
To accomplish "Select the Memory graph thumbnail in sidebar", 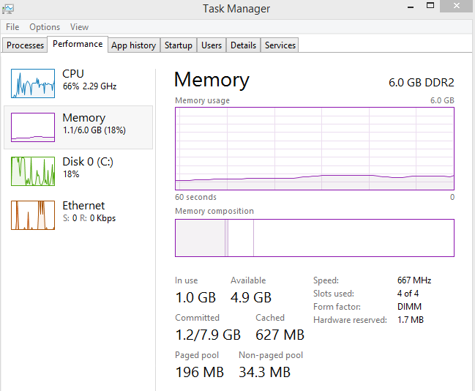I will pos(33,127).
